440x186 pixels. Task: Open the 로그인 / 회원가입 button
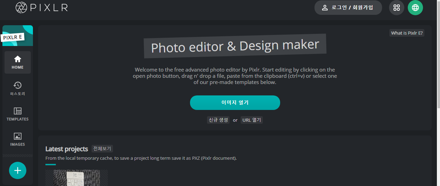tap(348, 8)
